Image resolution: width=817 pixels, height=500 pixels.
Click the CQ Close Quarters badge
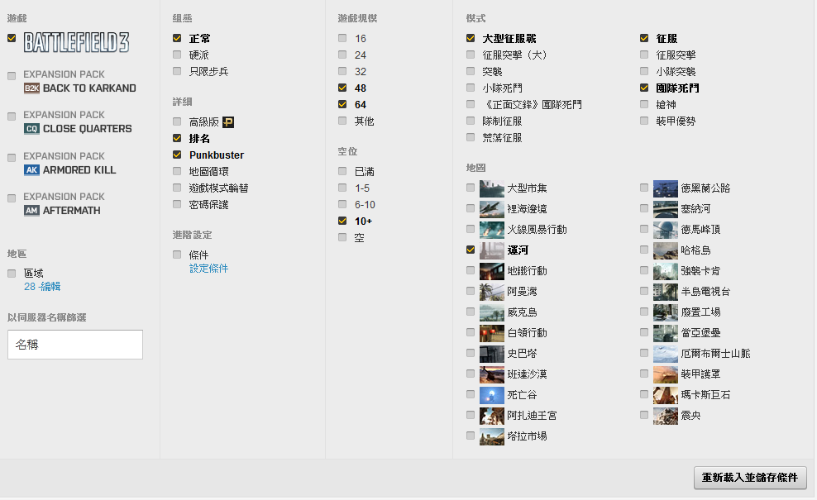[31, 129]
